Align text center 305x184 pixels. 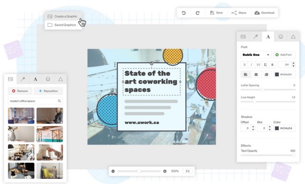click(x=256, y=74)
